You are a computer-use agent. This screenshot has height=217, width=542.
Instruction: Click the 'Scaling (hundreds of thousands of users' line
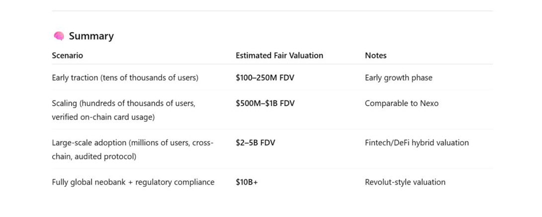(x=123, y=104)
